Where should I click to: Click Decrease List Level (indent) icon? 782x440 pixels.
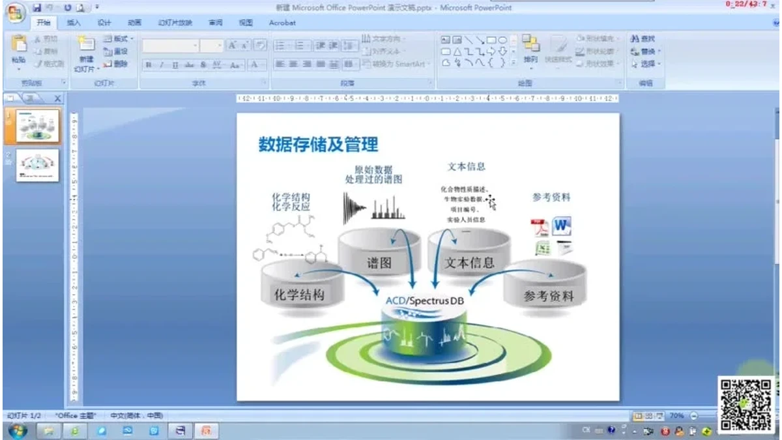(320, 46)
